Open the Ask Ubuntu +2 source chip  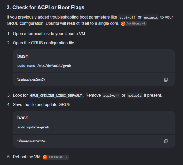56,157
